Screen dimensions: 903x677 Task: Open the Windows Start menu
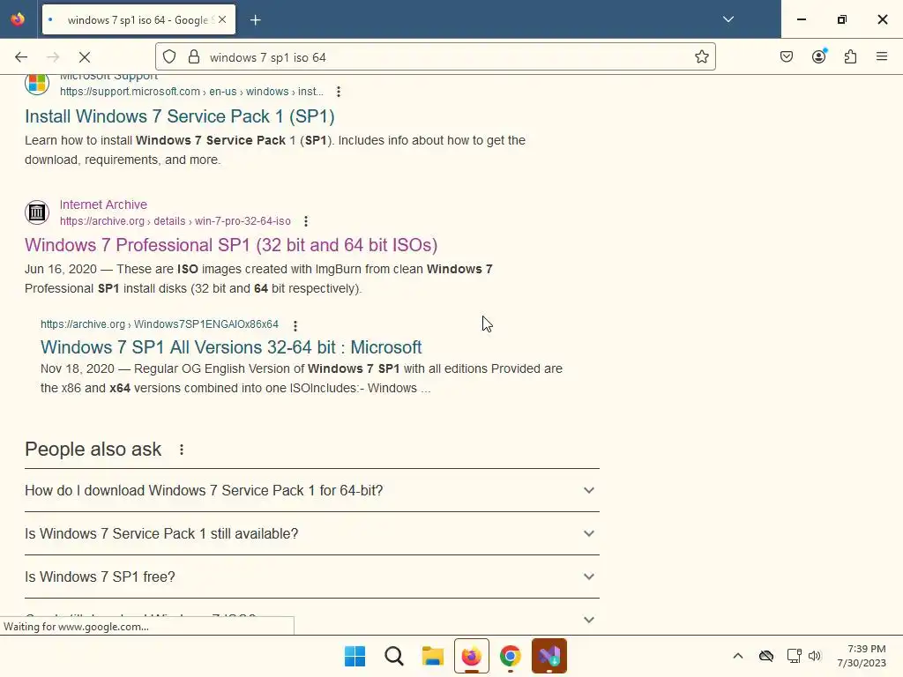coord(354,656)
